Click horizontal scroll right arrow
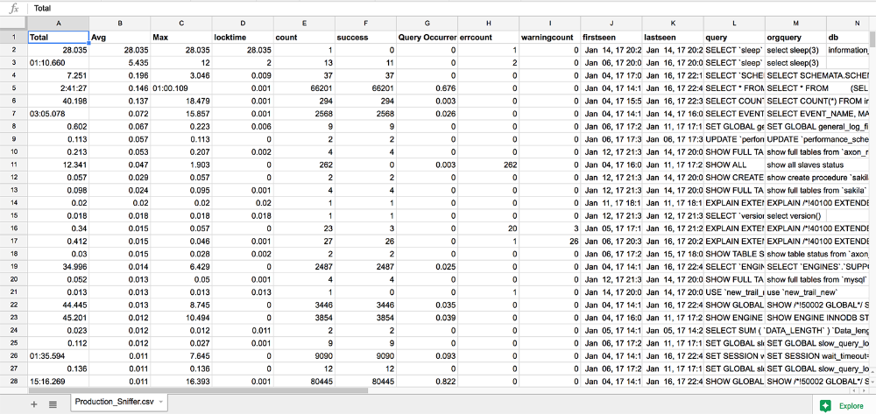Image resolution: width=876 pixels, height=414 pixels. coord(863,390)
